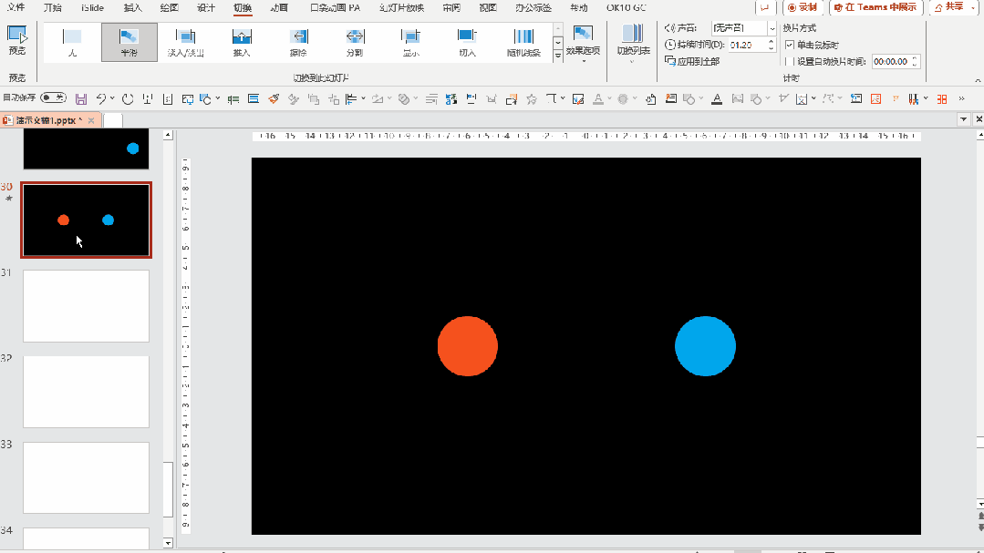The height and width of the screenshot is (553, 984).
Task: Select the 无 (none) transition effect
Action: 72,43
